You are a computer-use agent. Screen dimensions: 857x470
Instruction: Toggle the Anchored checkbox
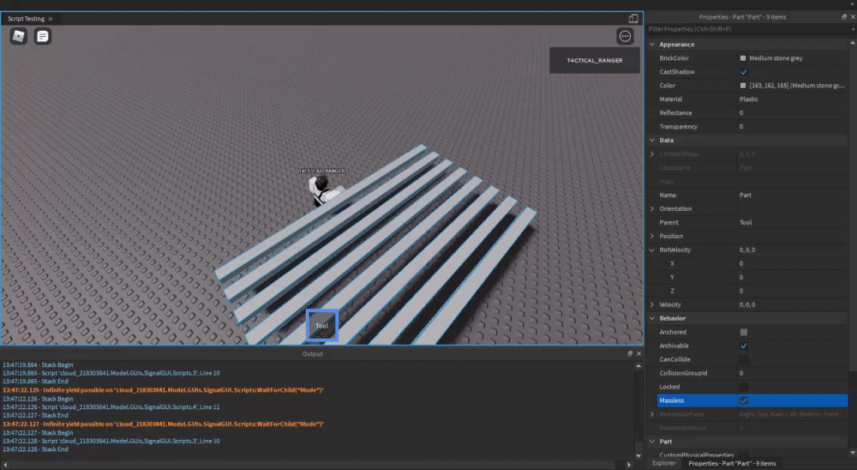(x=743, y=332)
